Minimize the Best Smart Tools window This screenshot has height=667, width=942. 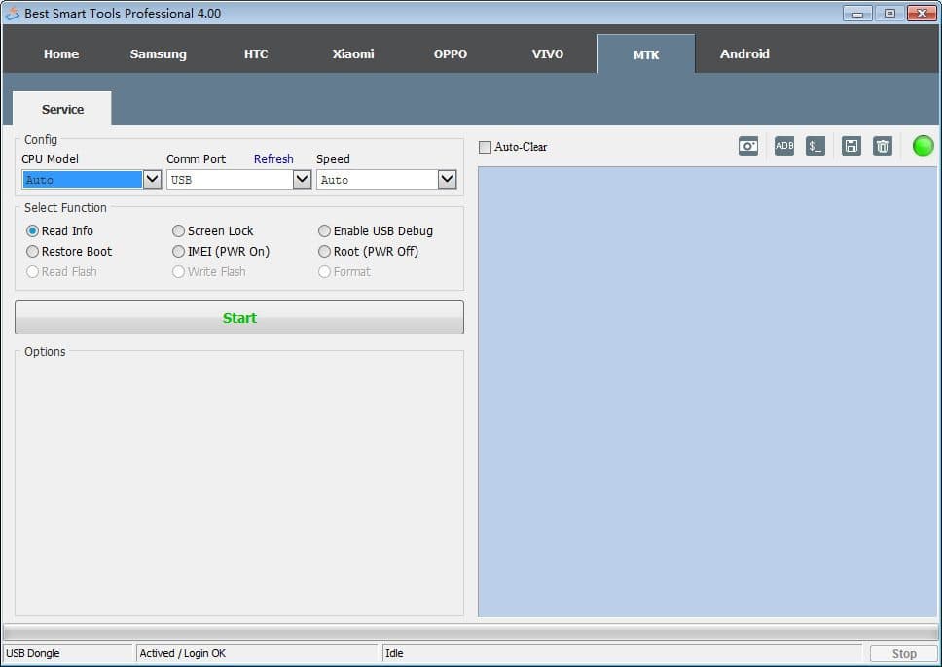click(x=857, y=14)
